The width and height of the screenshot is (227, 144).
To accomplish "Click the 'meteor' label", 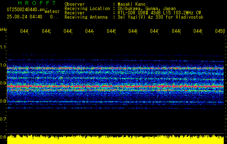I will tap(52, 12).
